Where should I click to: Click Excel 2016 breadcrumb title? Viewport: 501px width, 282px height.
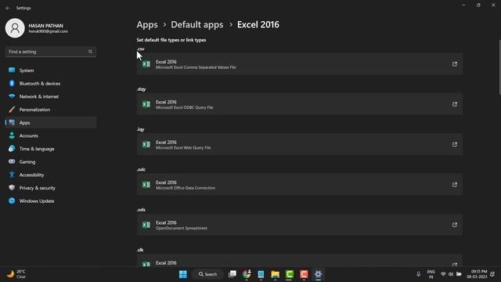258,24
